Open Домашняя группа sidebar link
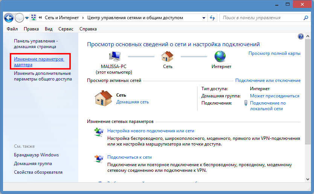 point(33,164)
